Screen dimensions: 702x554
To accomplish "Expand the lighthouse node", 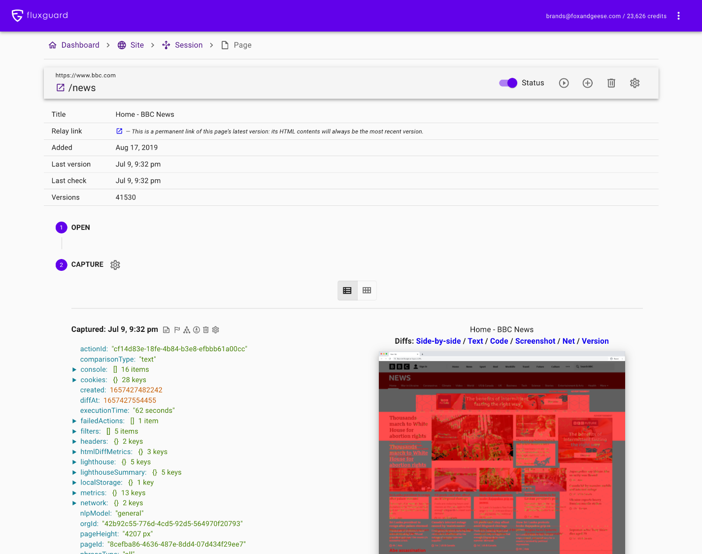I will coord(74,462).
